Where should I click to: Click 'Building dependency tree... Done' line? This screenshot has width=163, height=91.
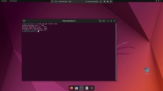tap(34, 27)
